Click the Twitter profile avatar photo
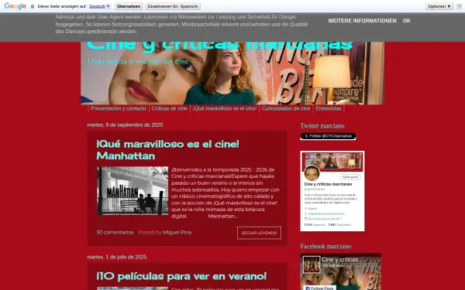This screenshot has width=465, height=290. (x=312, y=172)
